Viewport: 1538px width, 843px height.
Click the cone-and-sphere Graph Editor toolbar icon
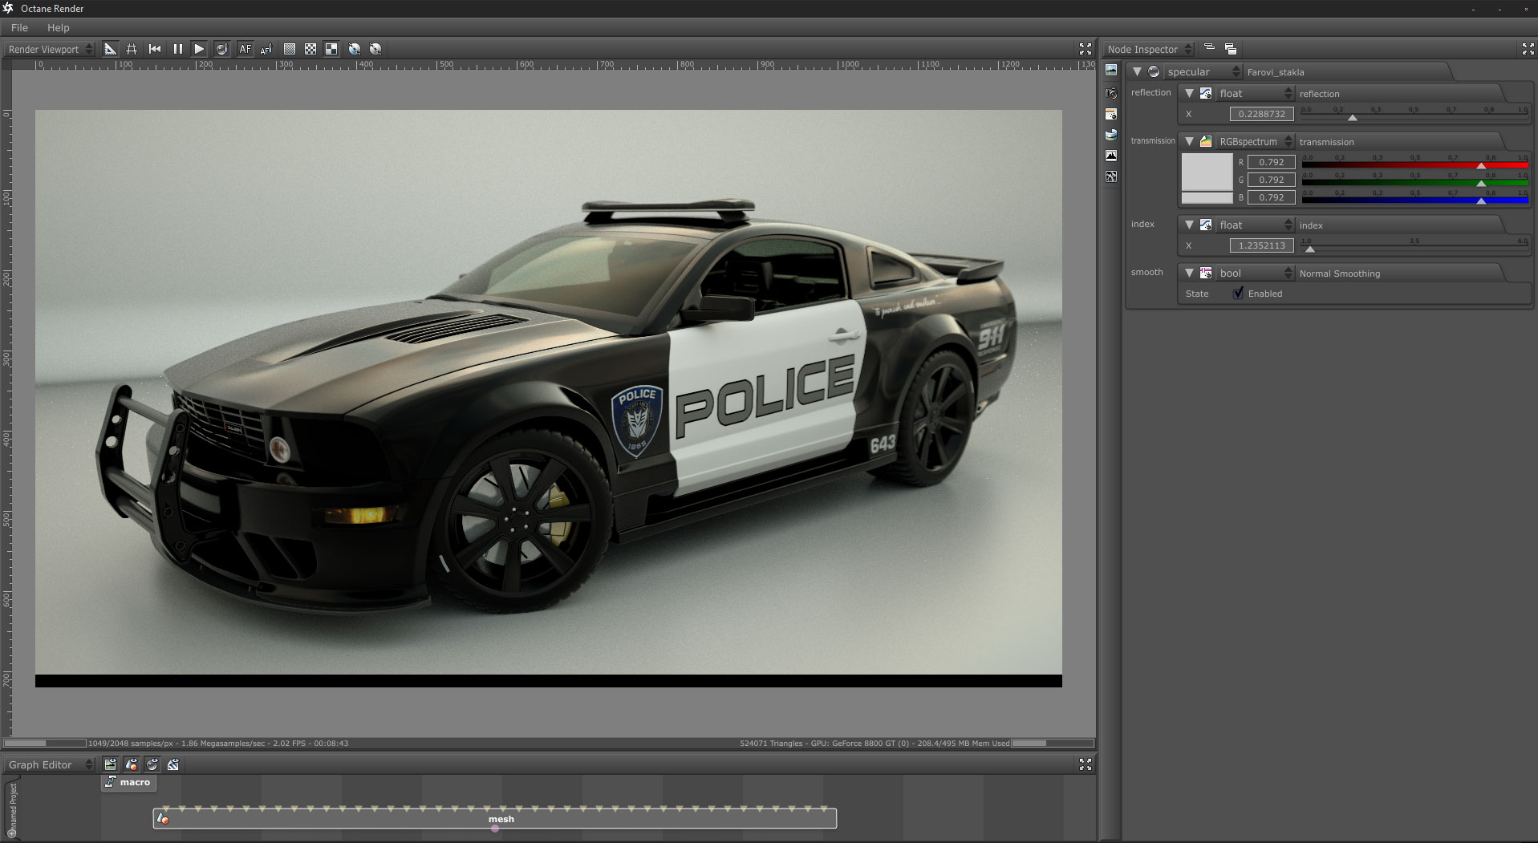[x=132, y=764]
